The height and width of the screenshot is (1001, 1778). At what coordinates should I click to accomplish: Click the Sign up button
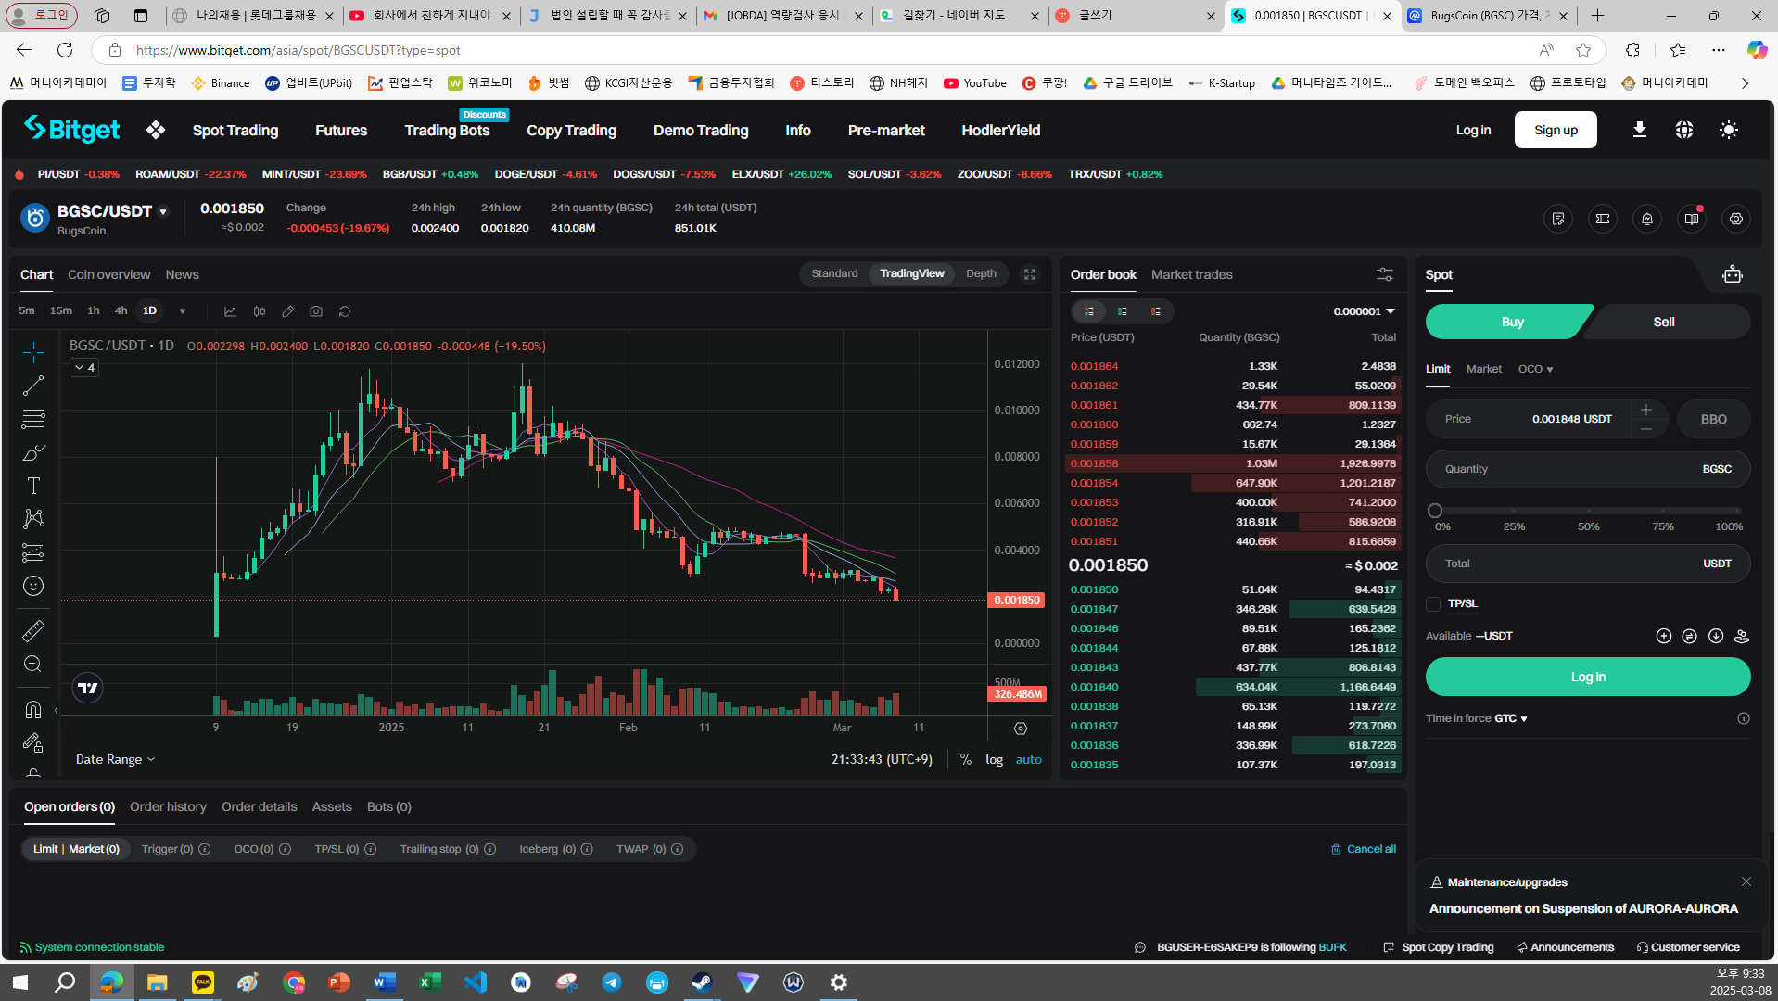tap(1556, 130)
